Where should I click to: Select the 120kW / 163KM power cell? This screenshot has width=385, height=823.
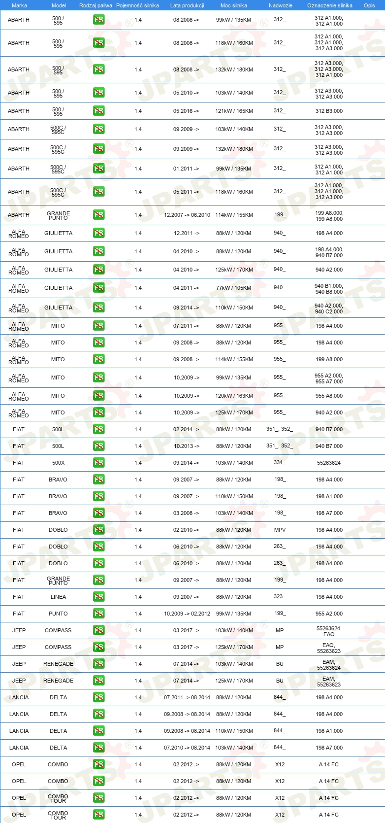tap(234, 396)
